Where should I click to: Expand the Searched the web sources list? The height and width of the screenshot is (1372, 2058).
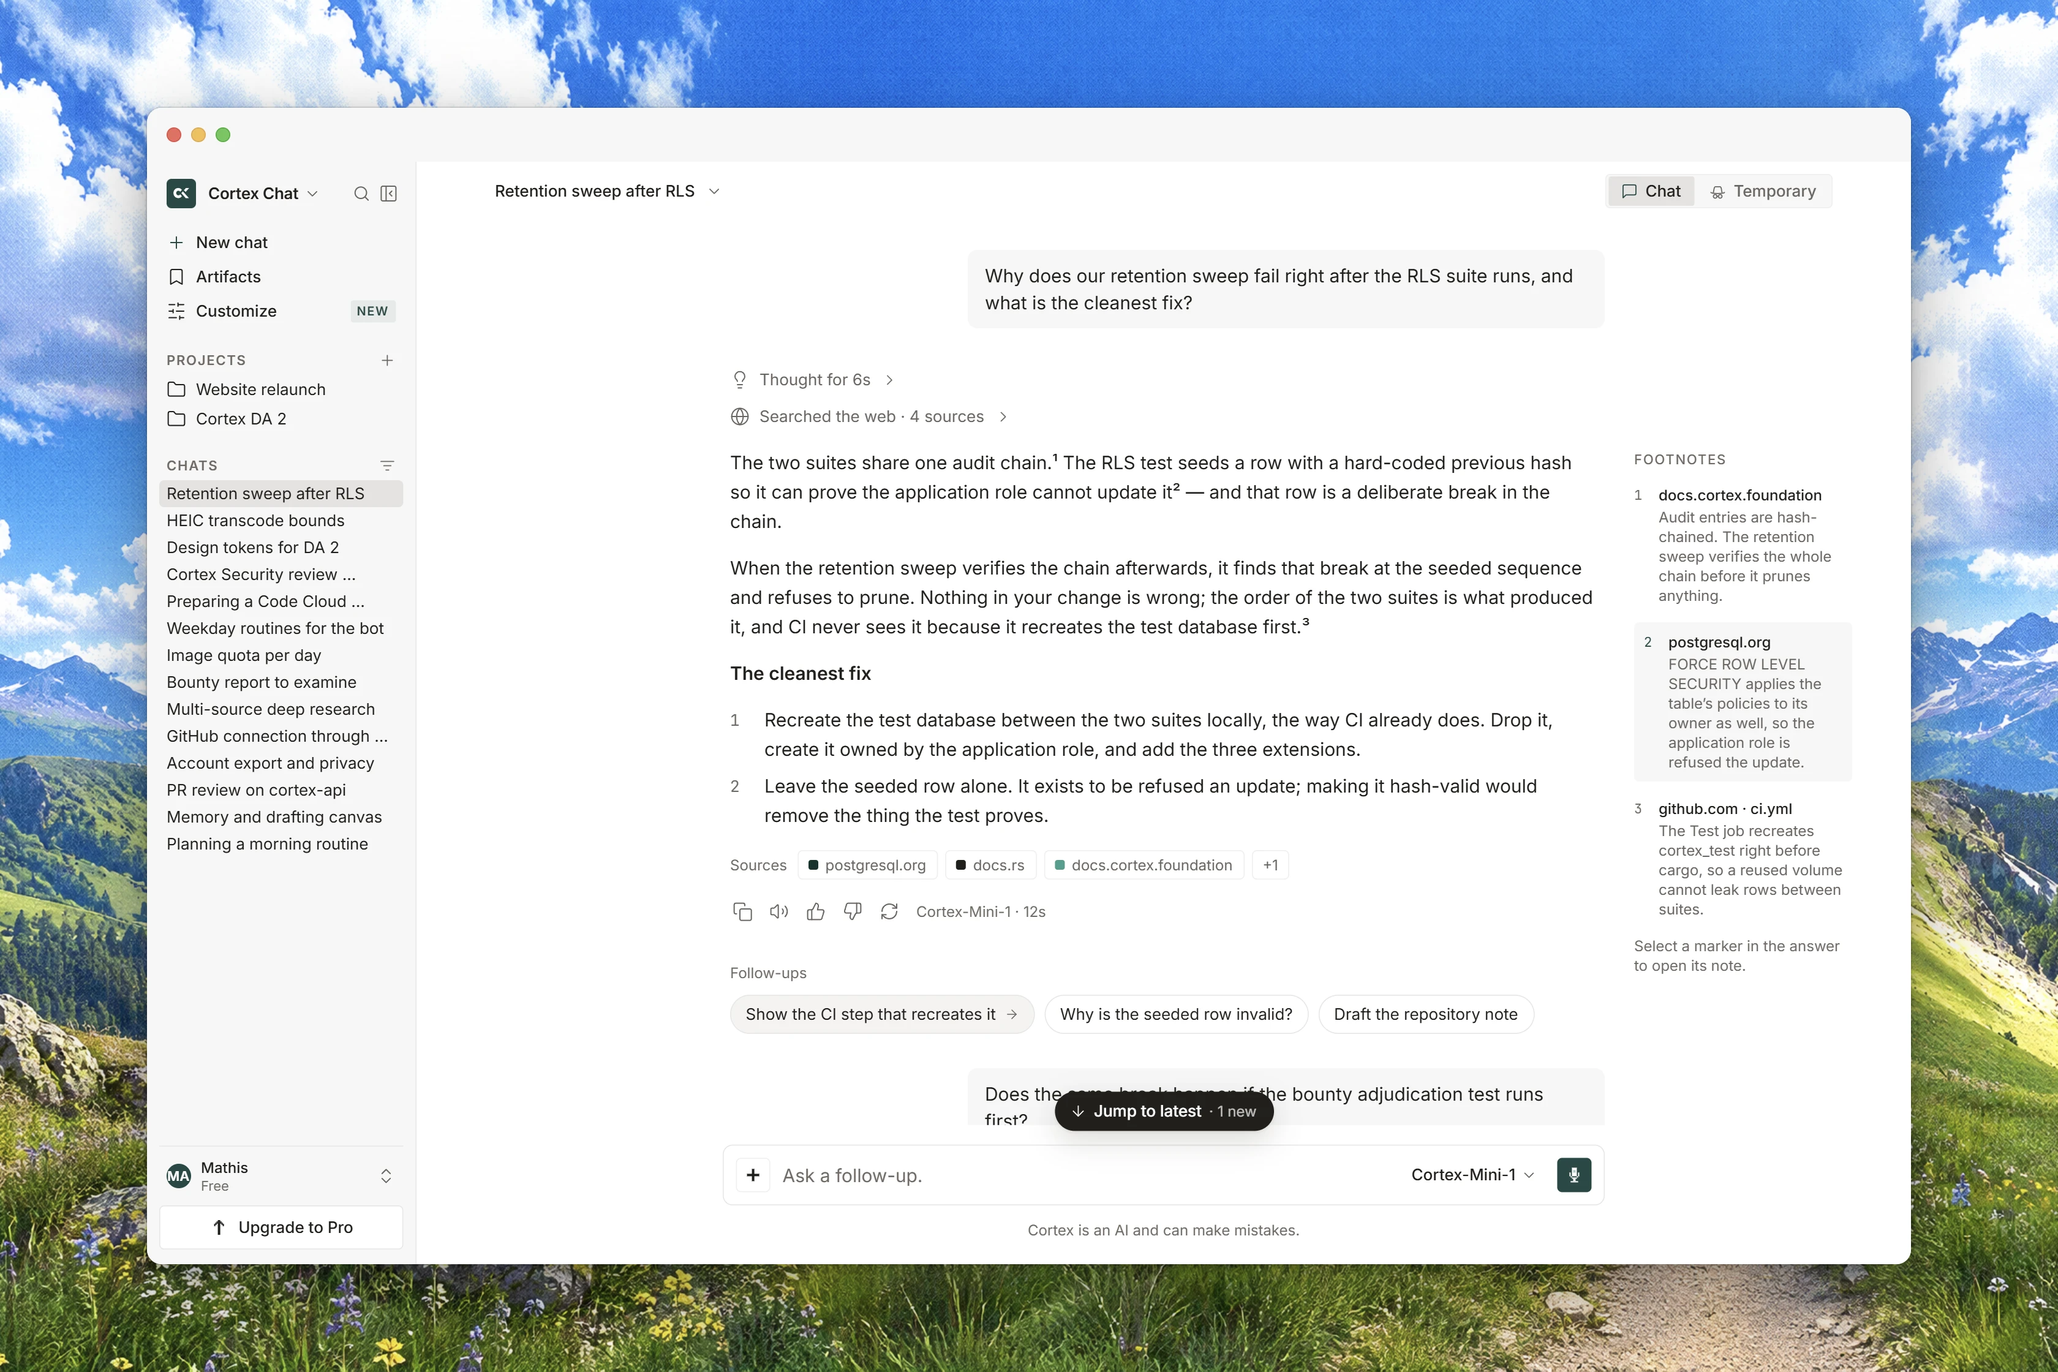pyautogui.click(x=870, y=417)
